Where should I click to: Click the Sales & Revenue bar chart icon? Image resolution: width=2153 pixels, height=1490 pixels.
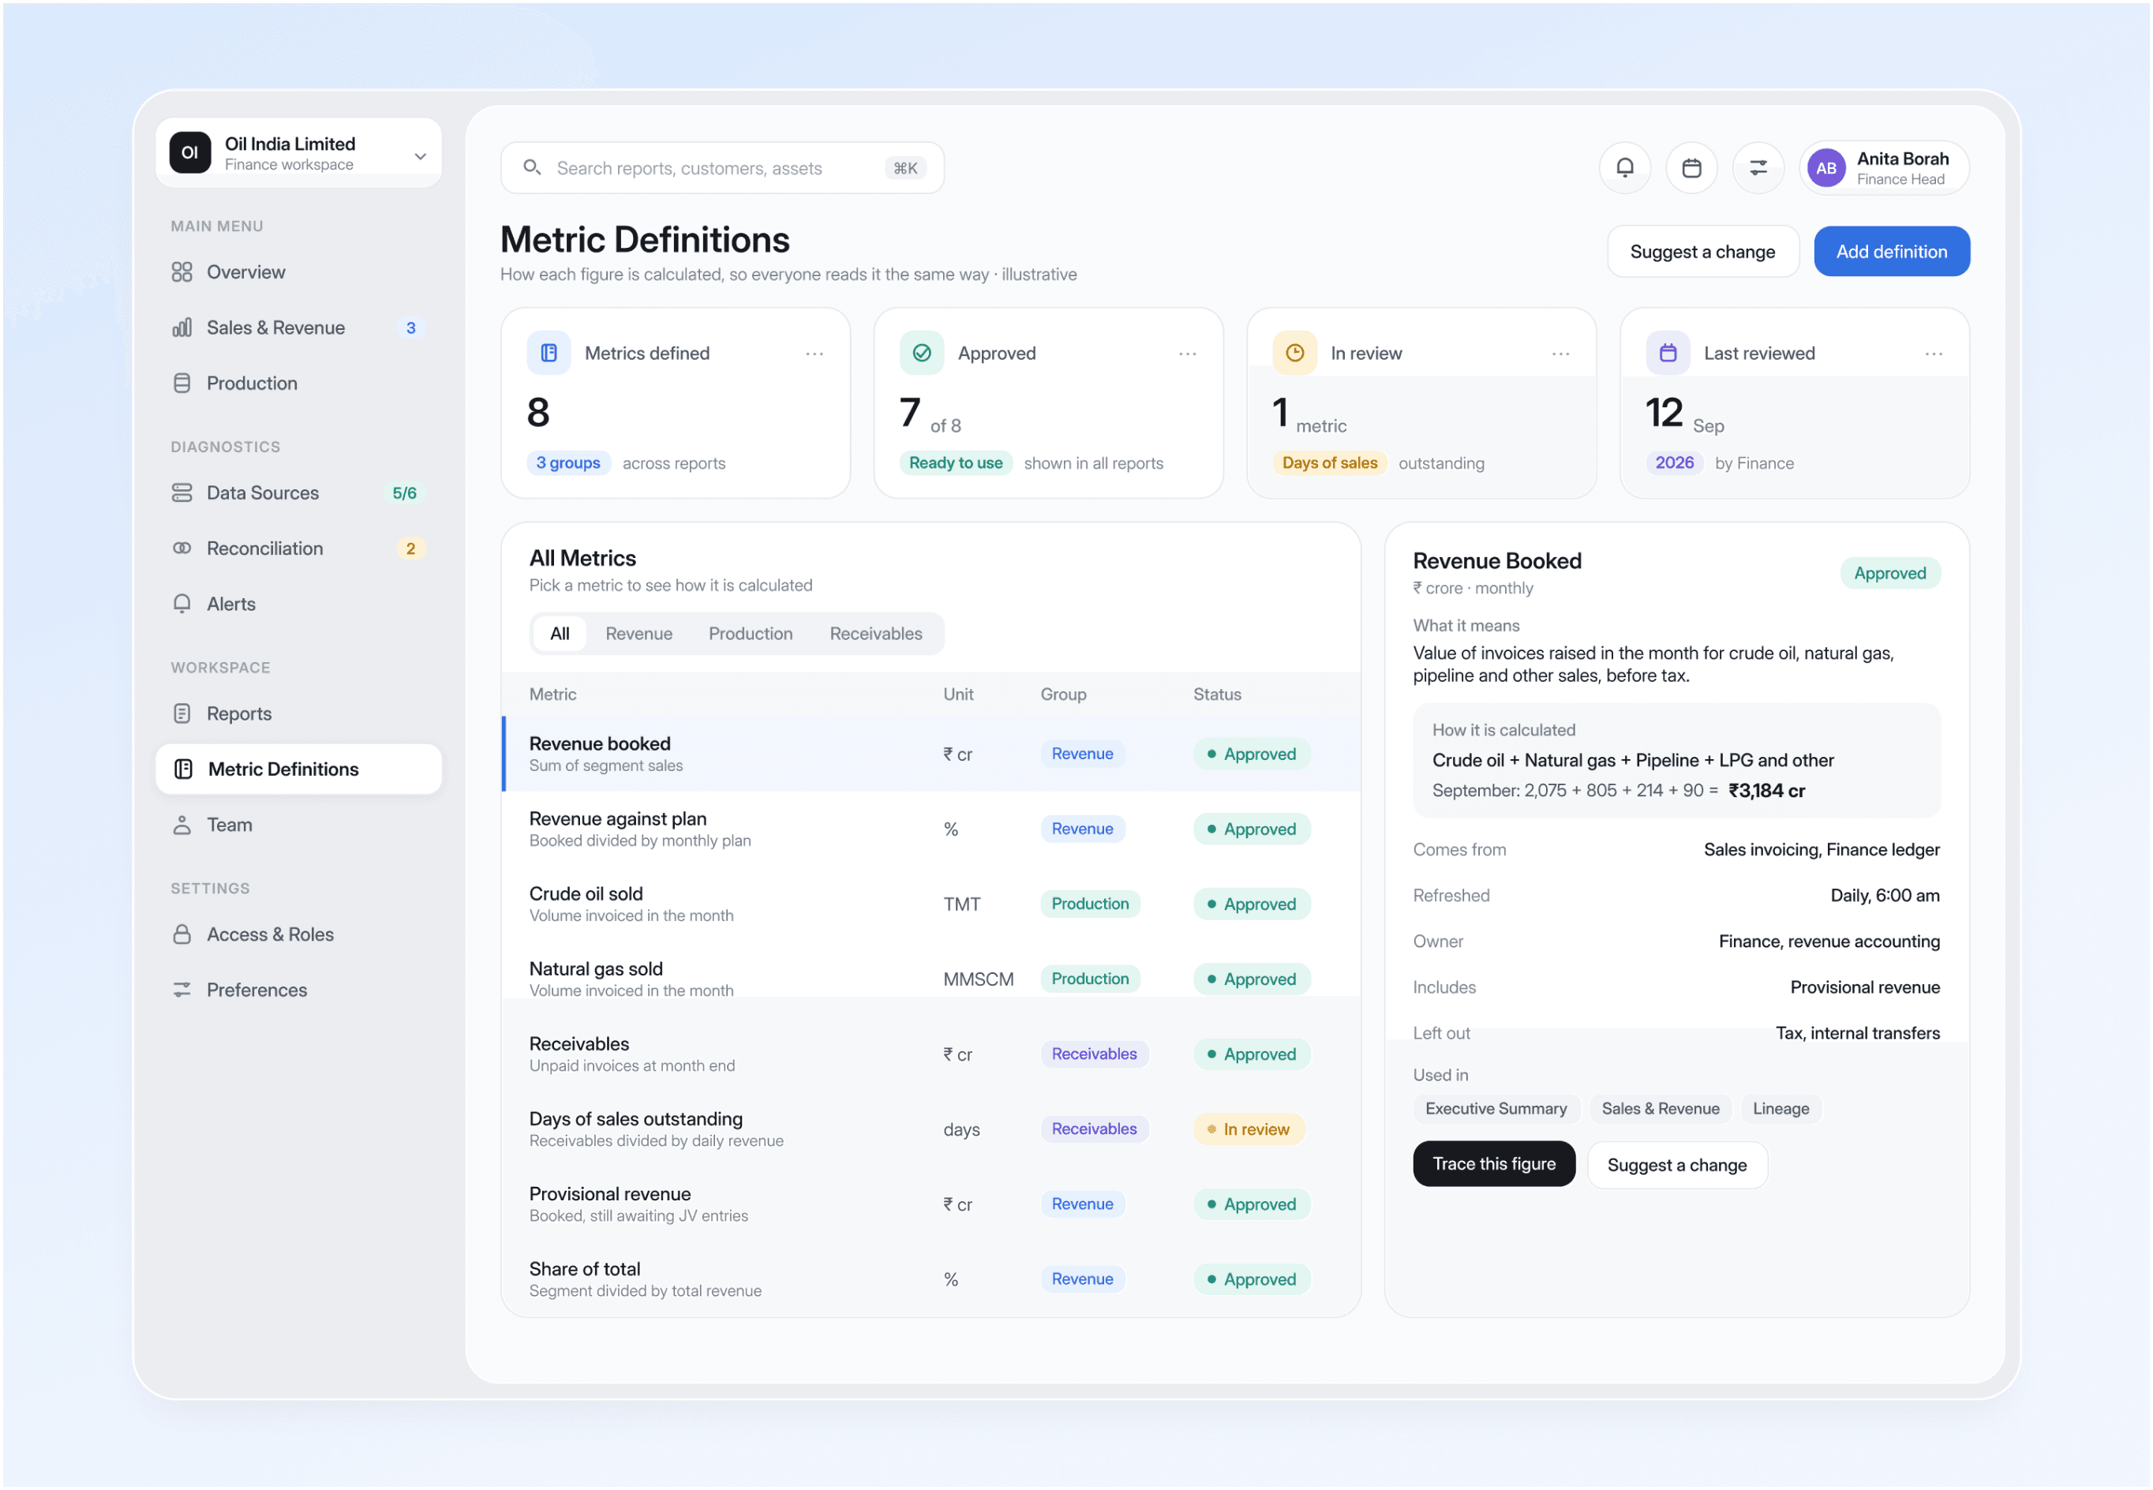182,328
